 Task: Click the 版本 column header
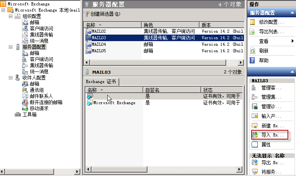[222, 25]
